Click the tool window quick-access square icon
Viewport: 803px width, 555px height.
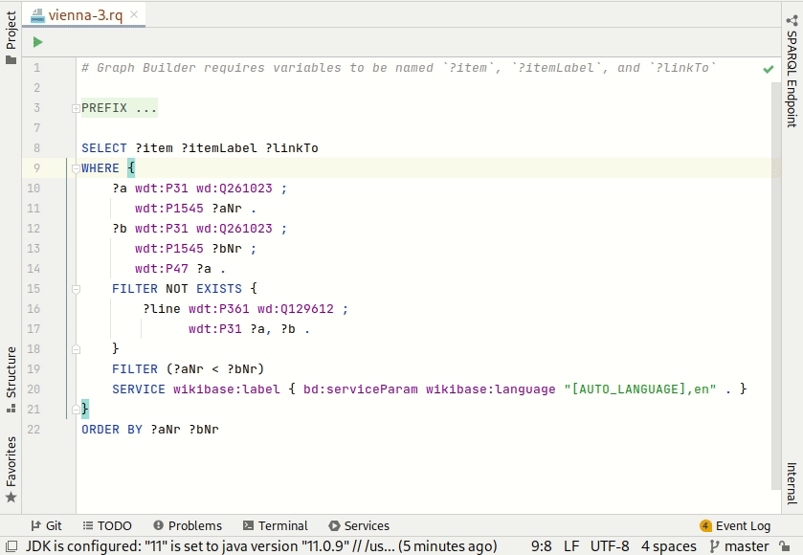click(11, 546)
